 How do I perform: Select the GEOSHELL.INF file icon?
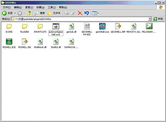pyautogui.click(x=118, y=26)
